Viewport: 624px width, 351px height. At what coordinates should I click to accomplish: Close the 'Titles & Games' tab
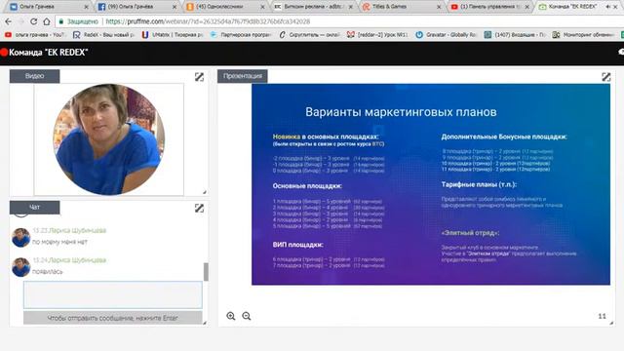coord(439,7)
